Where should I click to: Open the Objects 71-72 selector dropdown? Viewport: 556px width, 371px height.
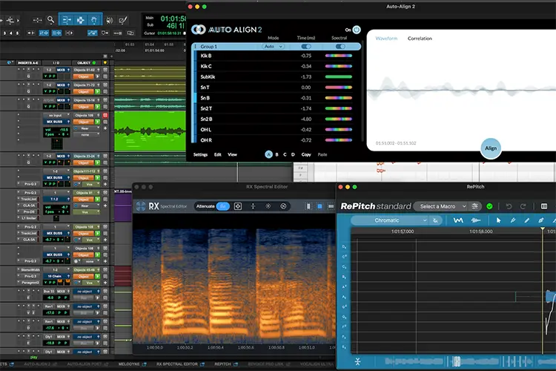point(87,85)
